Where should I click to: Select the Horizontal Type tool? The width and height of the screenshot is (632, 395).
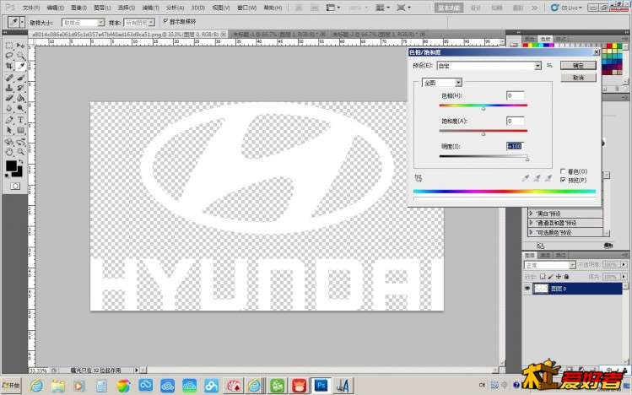(x=20, y=120)
